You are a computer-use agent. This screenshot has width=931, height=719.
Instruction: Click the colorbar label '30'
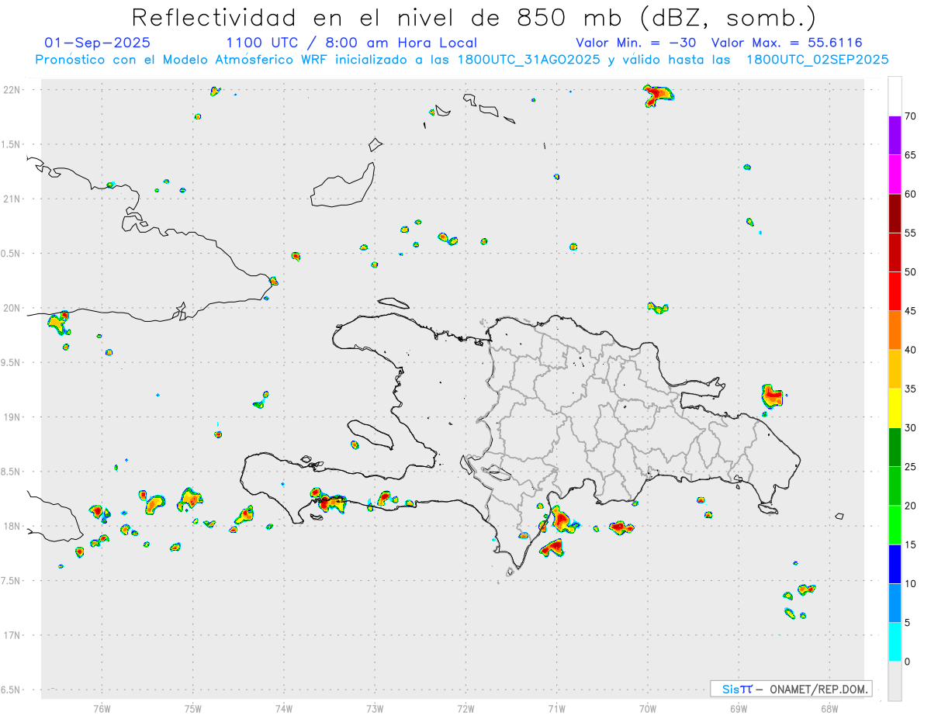(x=910, y=428)
